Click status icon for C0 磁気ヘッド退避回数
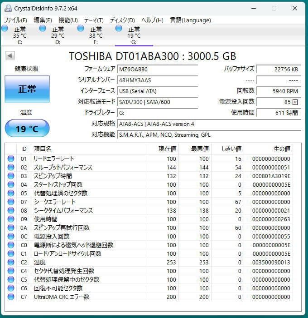 (x=11, y=245)
